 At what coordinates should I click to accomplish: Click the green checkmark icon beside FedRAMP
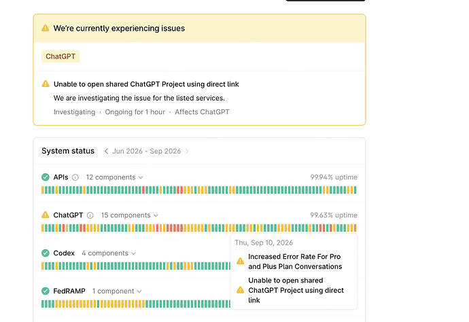[46, 291]
